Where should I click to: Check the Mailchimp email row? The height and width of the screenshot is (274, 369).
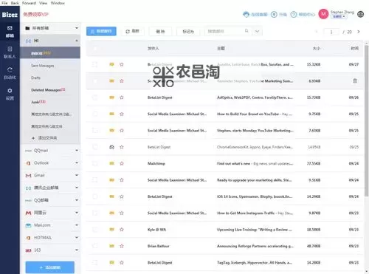point(95,163)
